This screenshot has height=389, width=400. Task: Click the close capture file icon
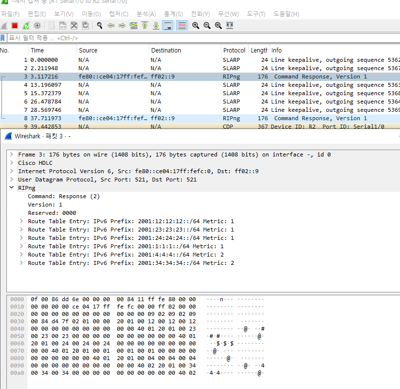[74, 26]
